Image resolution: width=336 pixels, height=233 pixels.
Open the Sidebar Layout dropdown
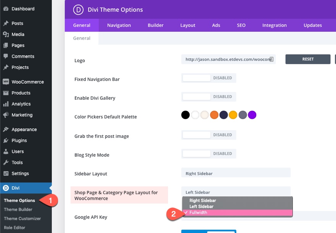tap(236, 173)
